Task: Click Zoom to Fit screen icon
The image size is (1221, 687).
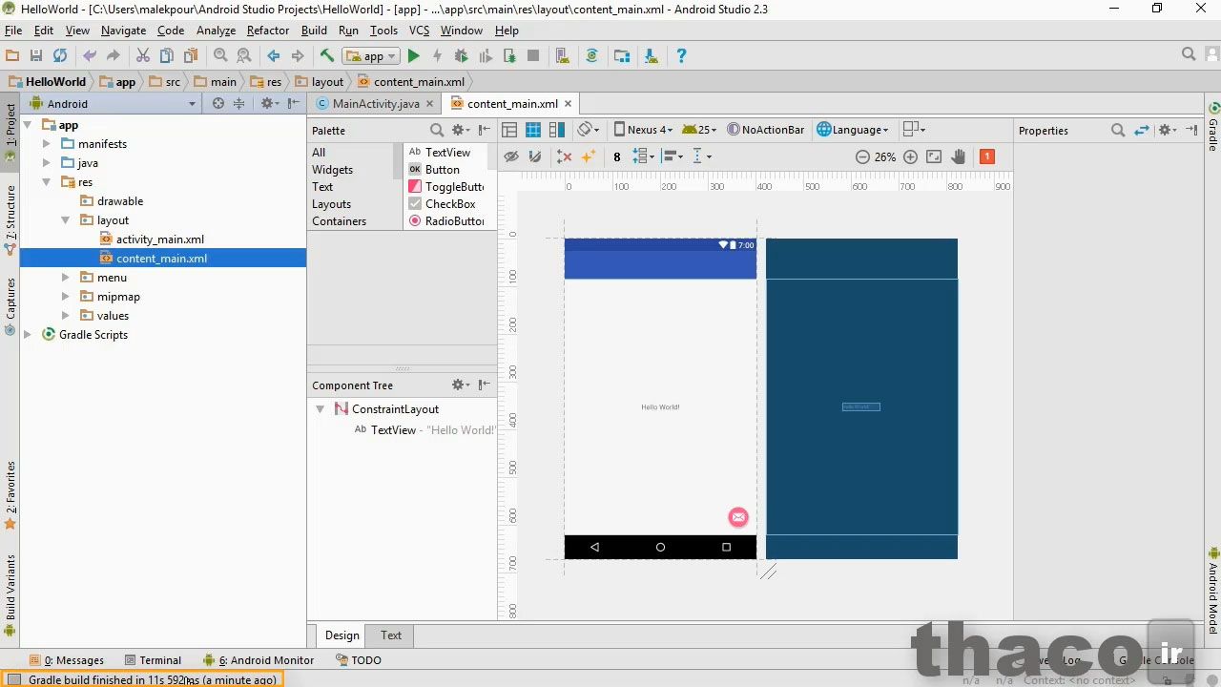Action: [934, 156]
